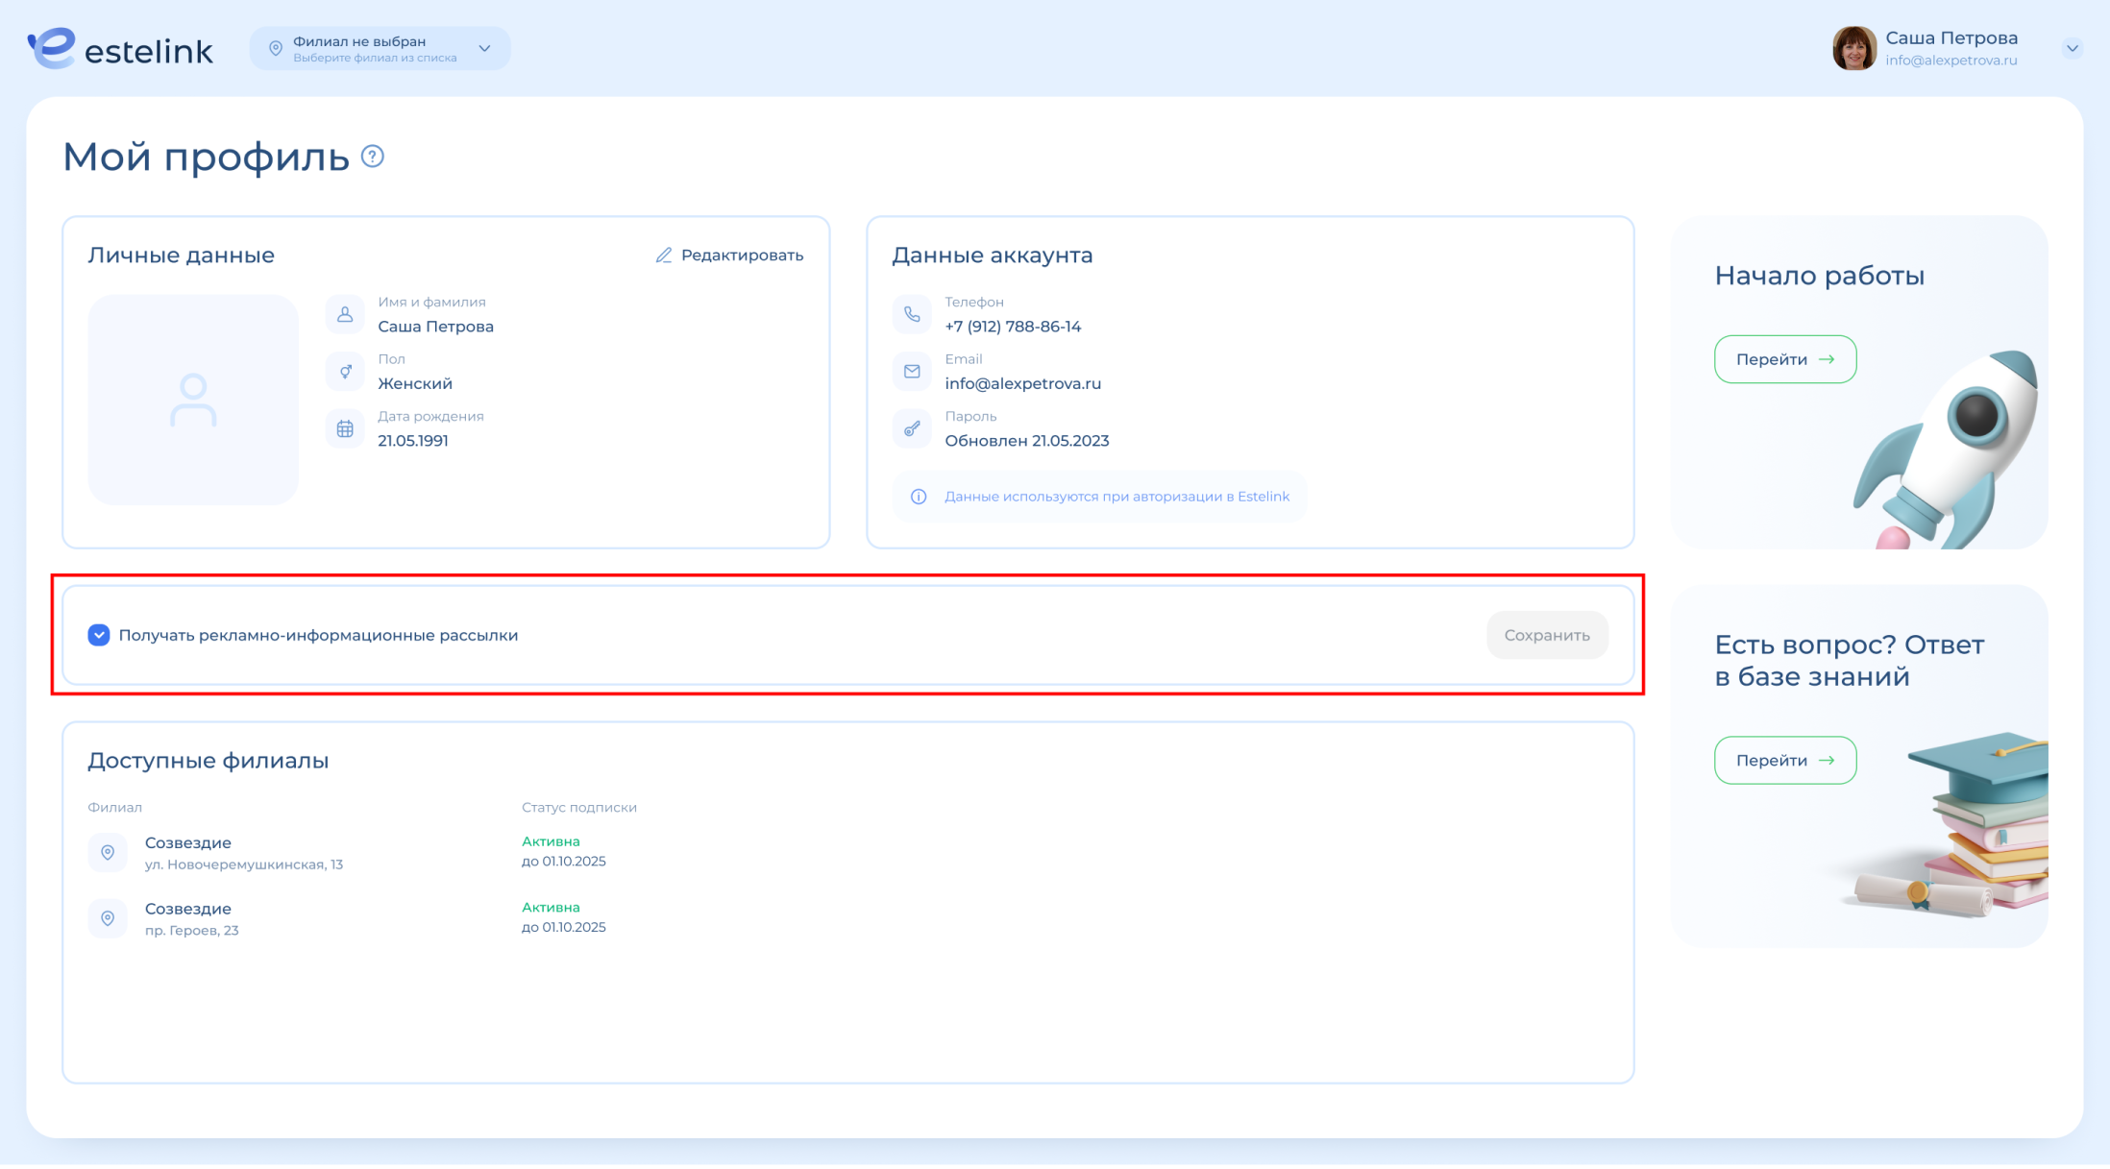Uncheck the advertising mailings checkbox
Viewport: 2110px width, 1169px height.
click(x=99, y=635)
